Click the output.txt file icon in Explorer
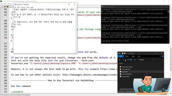The width and height of the screenshot is (172, 96). click(120, 72)
